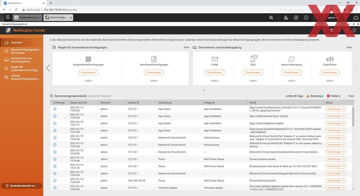Open the external devices sync icon
Viewport: 360px width, 196px height.
296,18
